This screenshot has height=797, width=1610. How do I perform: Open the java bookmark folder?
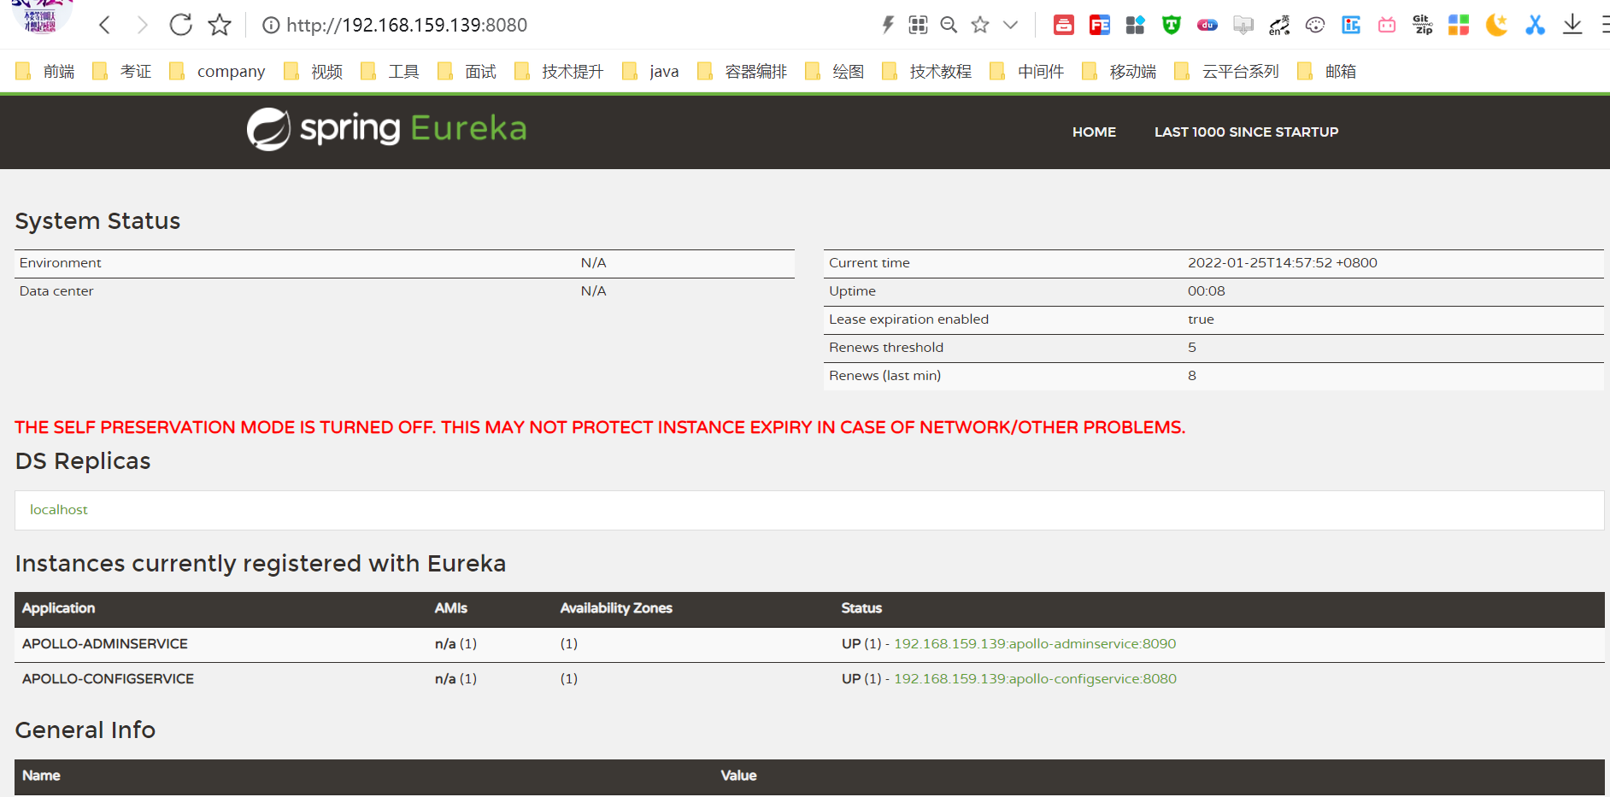click(x=650, y=72)
